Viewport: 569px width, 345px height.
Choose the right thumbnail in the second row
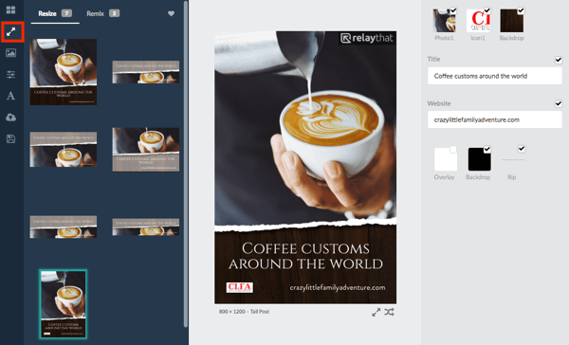click(x=145, y=150)
